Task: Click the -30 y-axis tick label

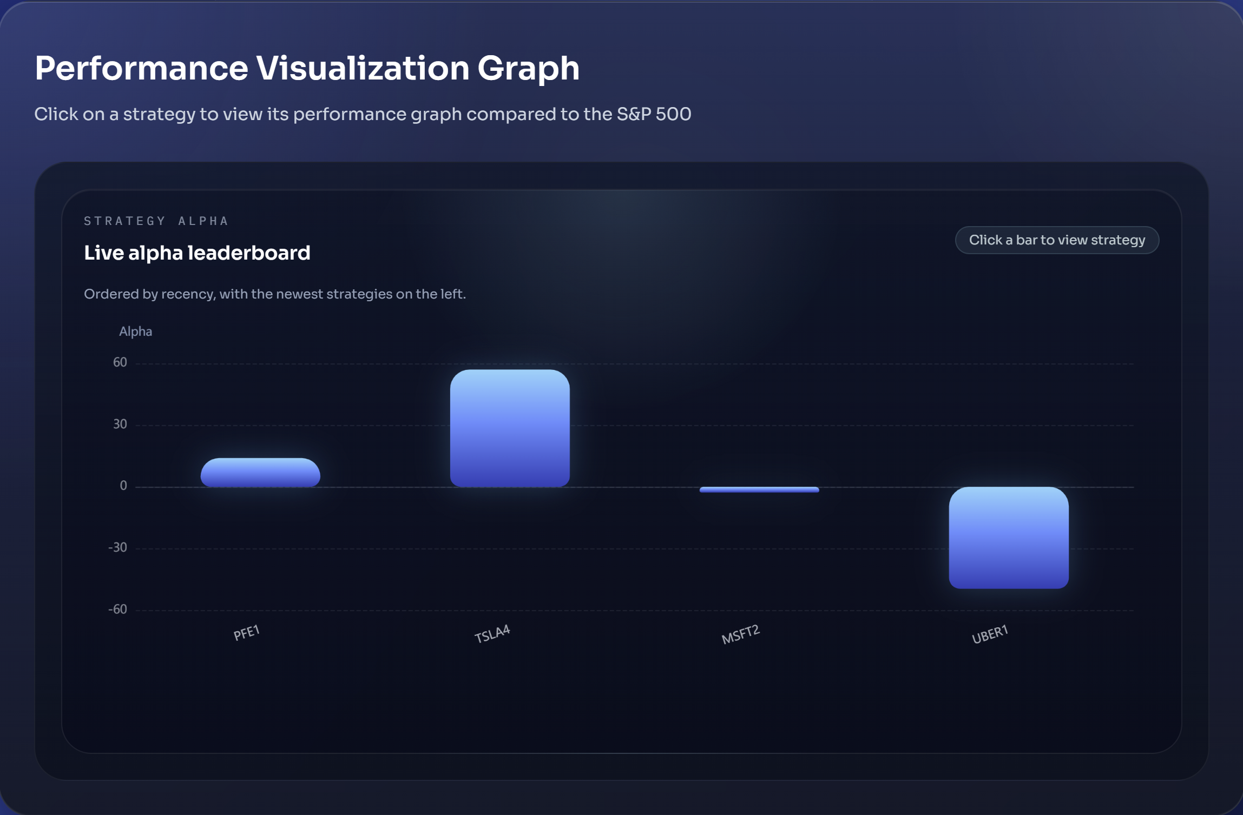Action: [117, 547]
